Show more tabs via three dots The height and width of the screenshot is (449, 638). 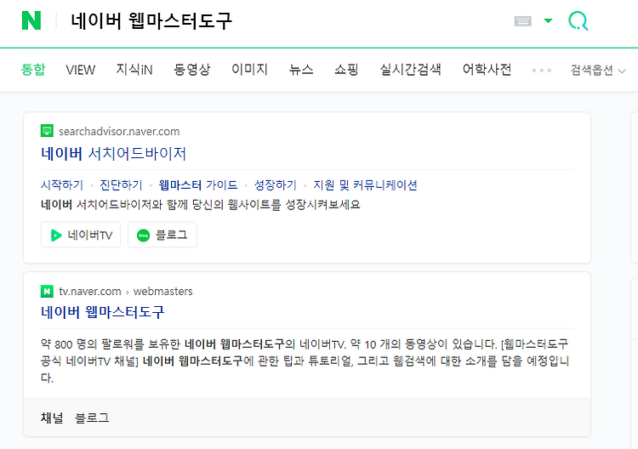[542, 71]
